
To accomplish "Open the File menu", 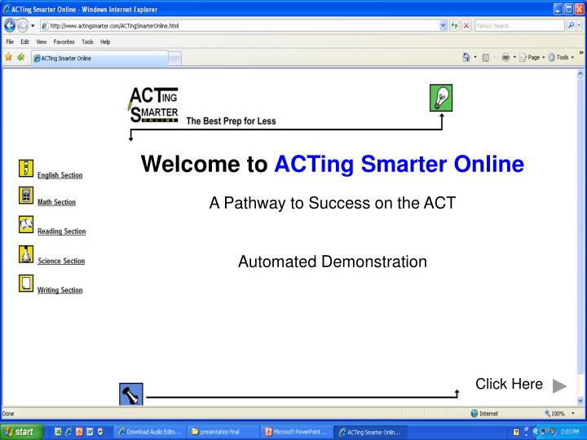I will coord(10,42).
